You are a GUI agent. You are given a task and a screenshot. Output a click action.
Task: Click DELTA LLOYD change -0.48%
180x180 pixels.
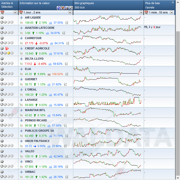pos(42,64)
